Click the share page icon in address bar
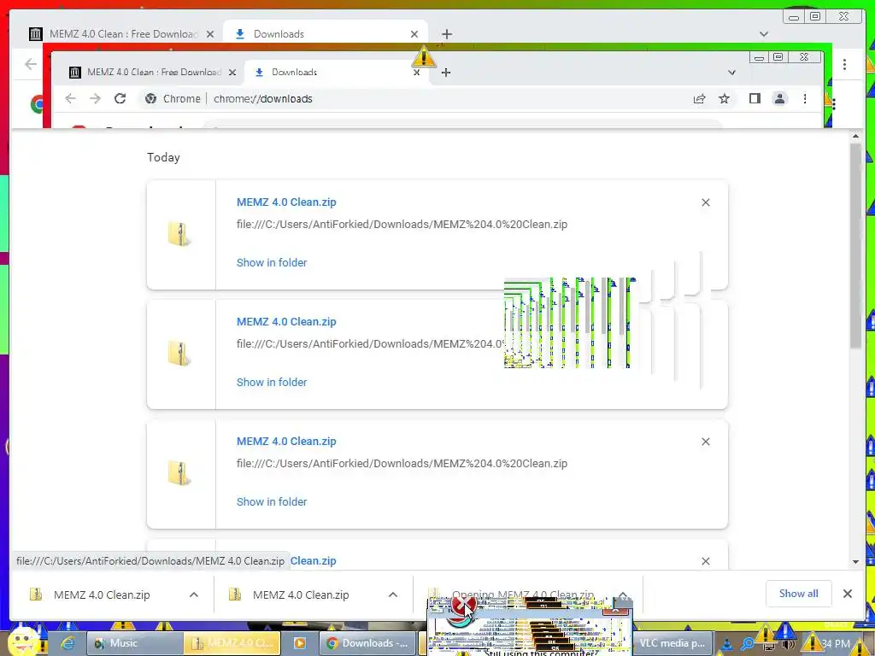This screenshot has height=656, width=875. [699, 99]
